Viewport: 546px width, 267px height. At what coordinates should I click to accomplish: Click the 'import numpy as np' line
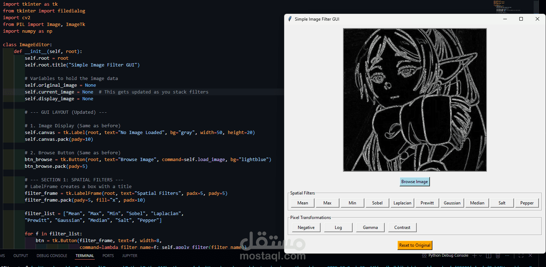tap(27, 31)
